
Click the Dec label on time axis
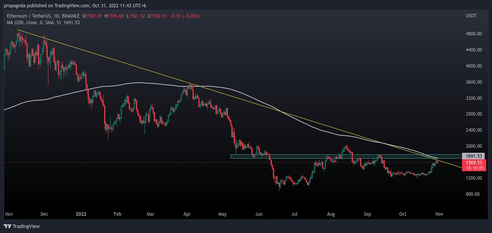pos(44,214)
